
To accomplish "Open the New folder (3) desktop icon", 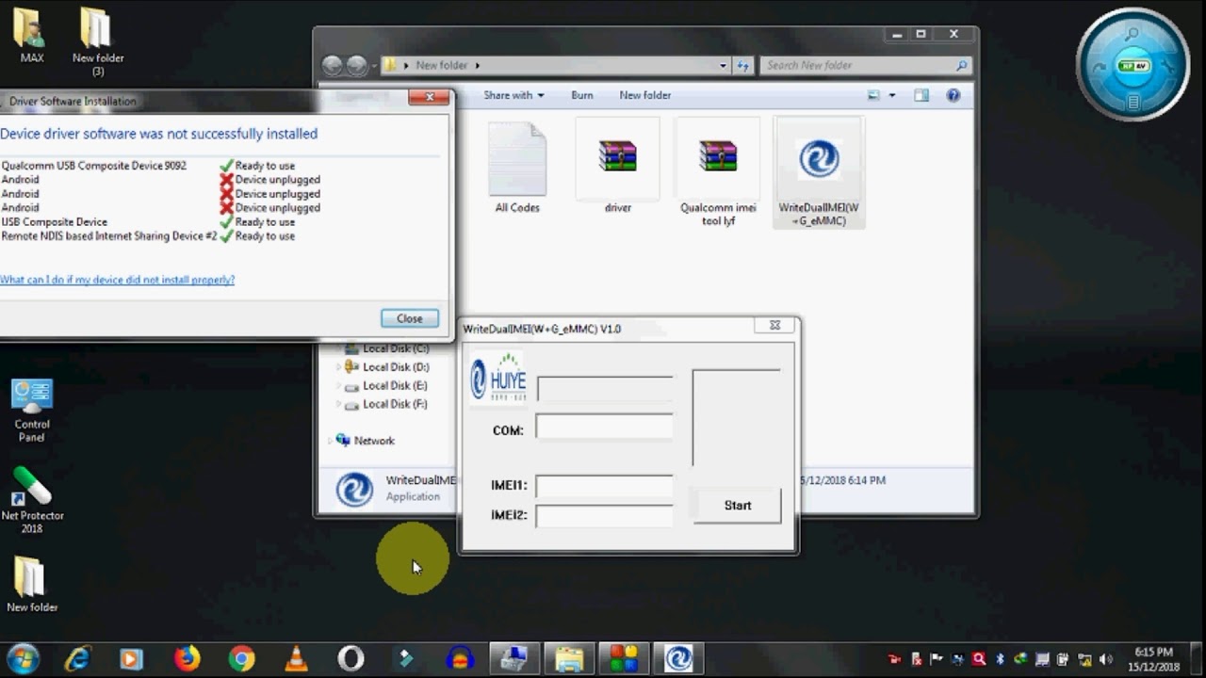I will tap(97, 41).
